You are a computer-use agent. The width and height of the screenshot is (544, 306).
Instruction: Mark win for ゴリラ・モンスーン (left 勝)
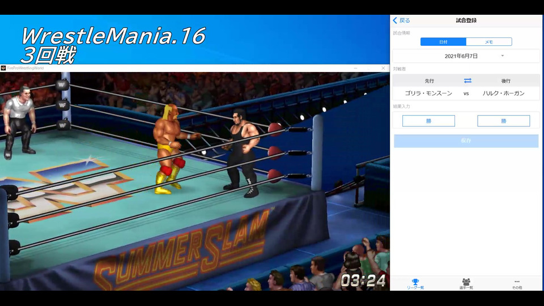(428, 121)
